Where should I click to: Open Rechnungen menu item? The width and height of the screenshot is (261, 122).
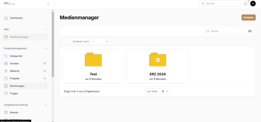coord(26,86)
